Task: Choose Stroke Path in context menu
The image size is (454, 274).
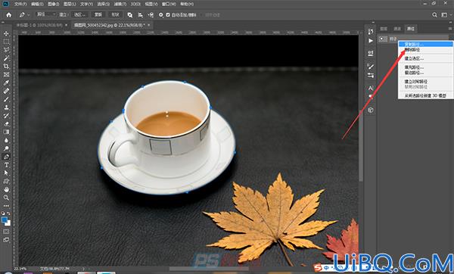Action: (425, 73)
